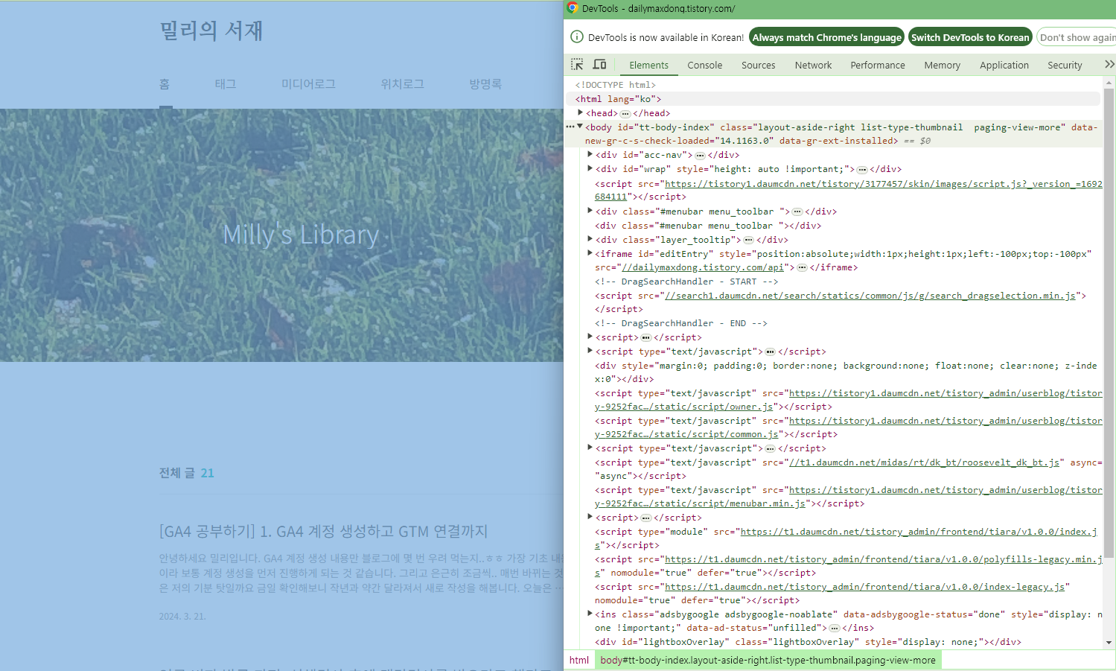Expand the div id acc-nav node

(x=590, y=154)
